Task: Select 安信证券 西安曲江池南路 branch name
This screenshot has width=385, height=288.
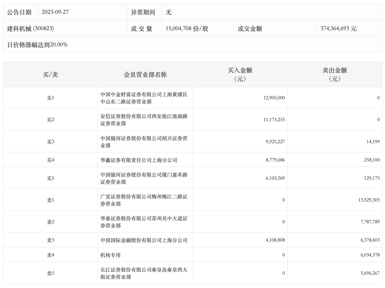Action: click(x=144, y=120)
